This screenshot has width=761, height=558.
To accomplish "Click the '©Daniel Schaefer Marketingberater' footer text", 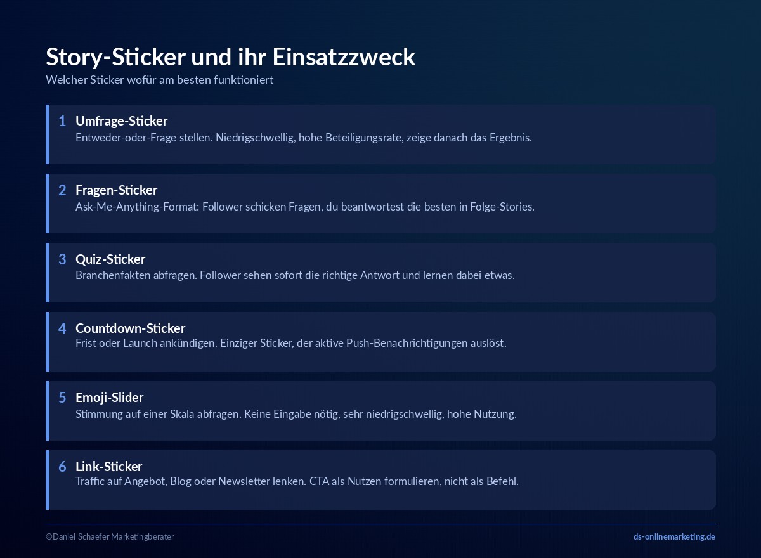I will coord(110,536).
